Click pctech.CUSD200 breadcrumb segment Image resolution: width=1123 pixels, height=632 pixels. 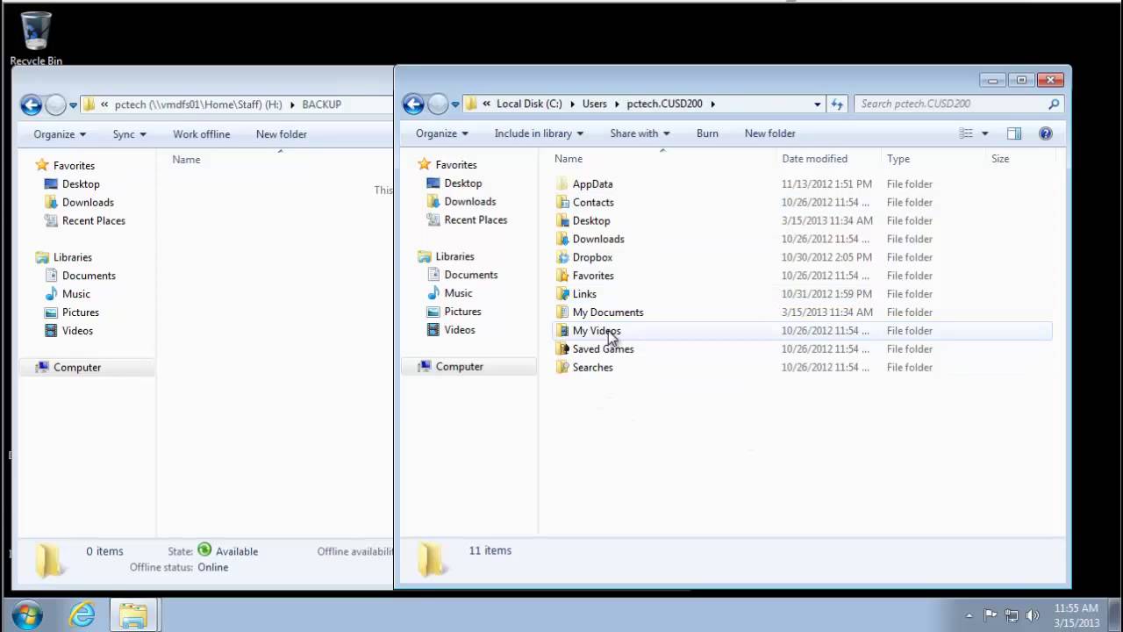point(664,104)
